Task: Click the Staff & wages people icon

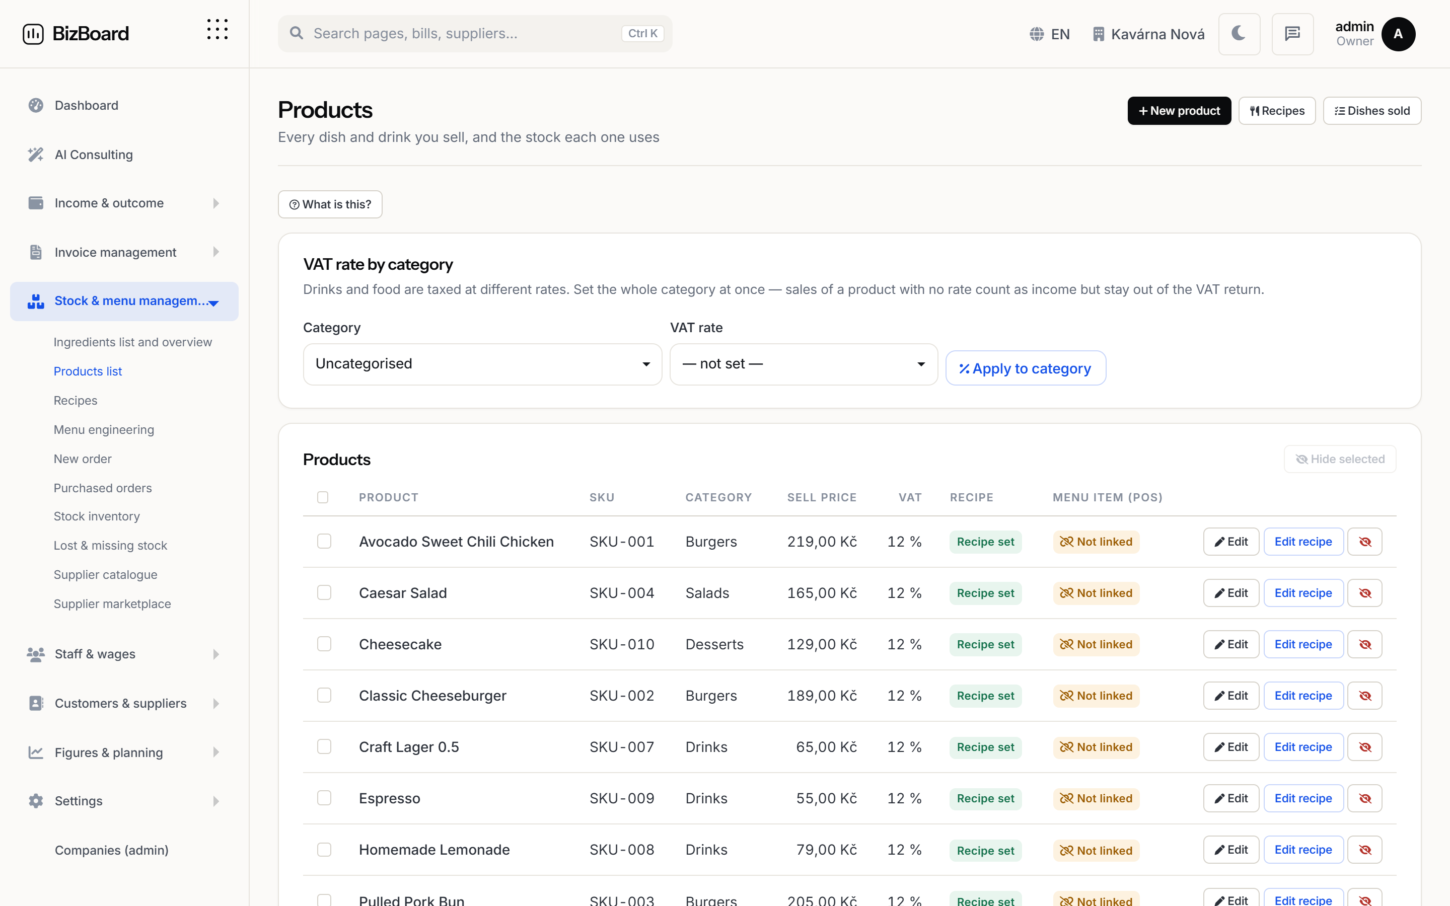Action: (x=36, y=654)
